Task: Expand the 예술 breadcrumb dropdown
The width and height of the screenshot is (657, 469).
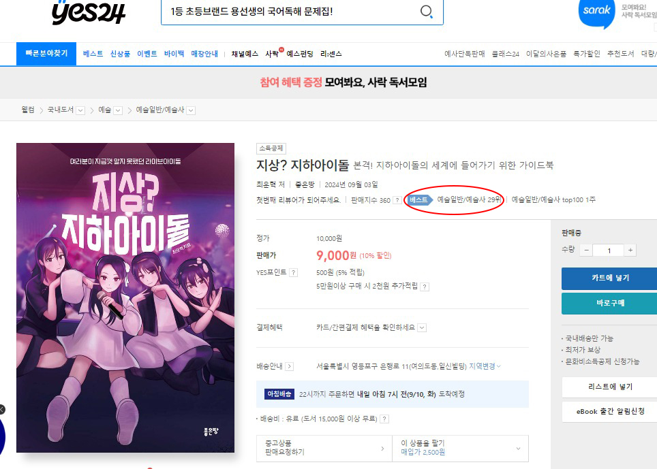Action: tap(118, 110)
